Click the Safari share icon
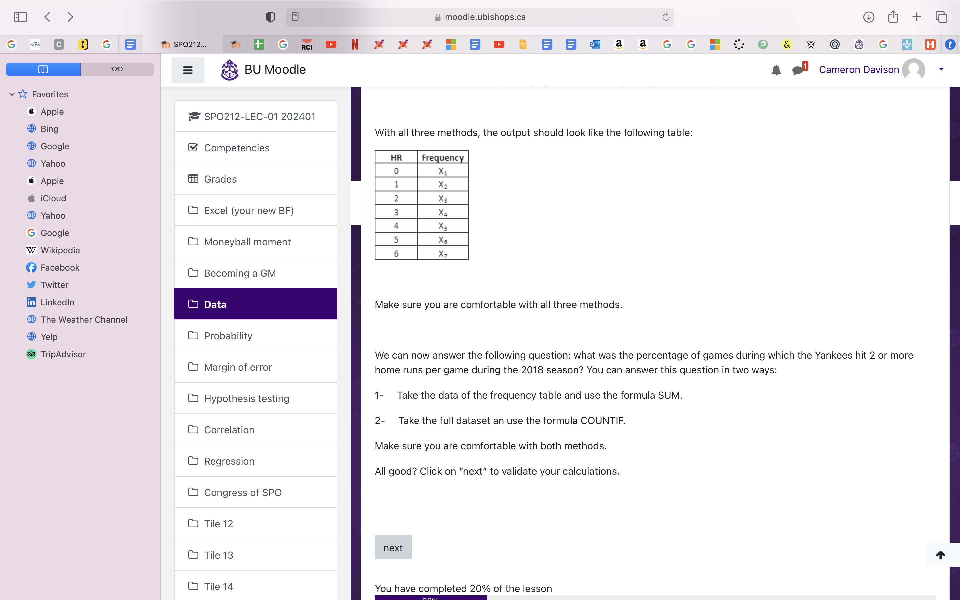Image resolution: width=960 pixels, height=600 pixels. pyautogui.click(x=893, y=17)
